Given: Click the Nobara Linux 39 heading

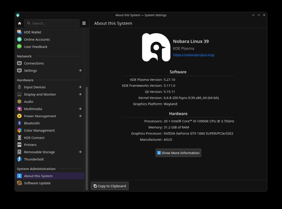Looking at the screenshot, I should [x=191, y=41].
